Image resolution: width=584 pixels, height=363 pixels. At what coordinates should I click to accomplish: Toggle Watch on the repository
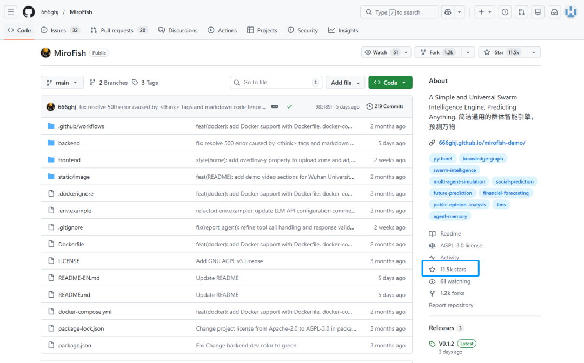click(381, 52)
